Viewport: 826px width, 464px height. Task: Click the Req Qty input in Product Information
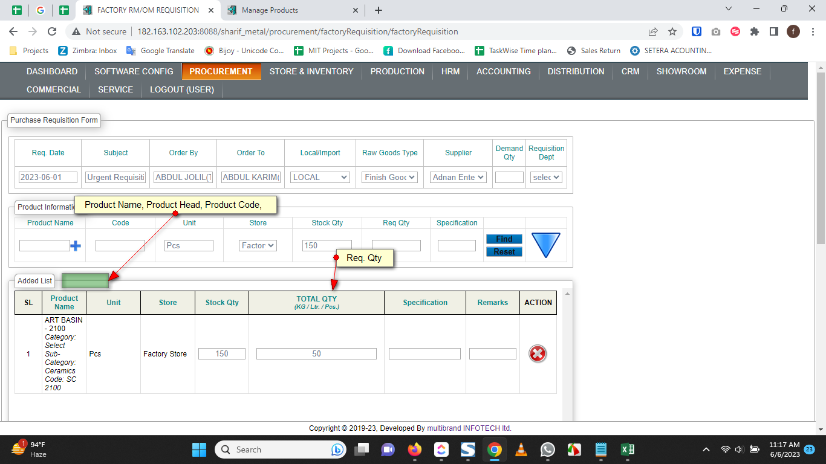coord(396,245)
